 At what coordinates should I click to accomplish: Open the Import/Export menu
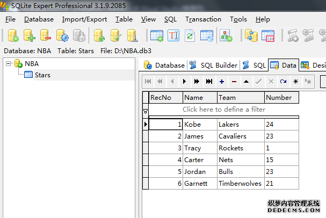[84, 19]
